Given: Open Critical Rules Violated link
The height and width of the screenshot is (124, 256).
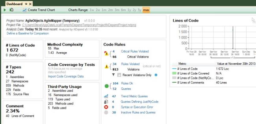Looking at the screenshot, I should coord(135,51).
